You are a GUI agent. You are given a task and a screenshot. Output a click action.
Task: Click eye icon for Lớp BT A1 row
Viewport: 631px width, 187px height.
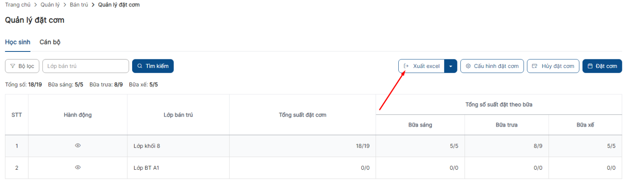click(x=78, y=167)
